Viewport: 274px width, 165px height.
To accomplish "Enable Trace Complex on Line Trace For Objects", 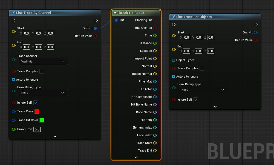I will [x=202, y=69].
